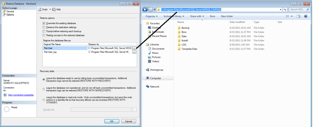This screenshot has width=325, height=127.
Task: Open the view options dropdown arrow
Action: click(x=292, y=16)
